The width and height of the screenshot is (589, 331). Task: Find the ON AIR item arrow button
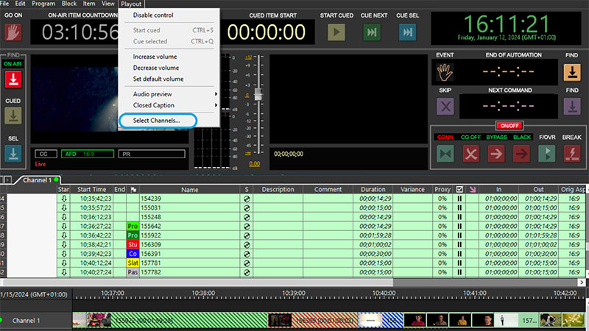click(13, 79)
